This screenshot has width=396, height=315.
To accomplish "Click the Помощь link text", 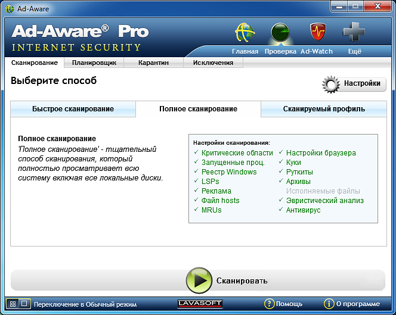I will click(289, 304).
